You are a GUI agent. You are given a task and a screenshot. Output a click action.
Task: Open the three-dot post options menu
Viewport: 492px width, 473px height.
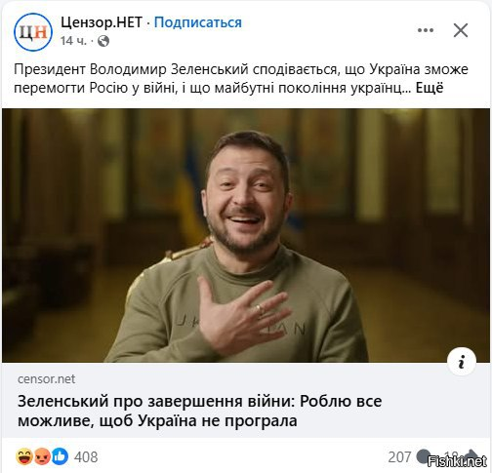[x=426, y=30]
